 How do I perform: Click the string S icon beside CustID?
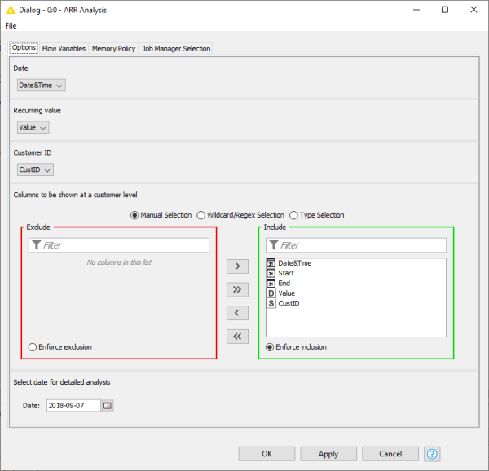point(271,303)
